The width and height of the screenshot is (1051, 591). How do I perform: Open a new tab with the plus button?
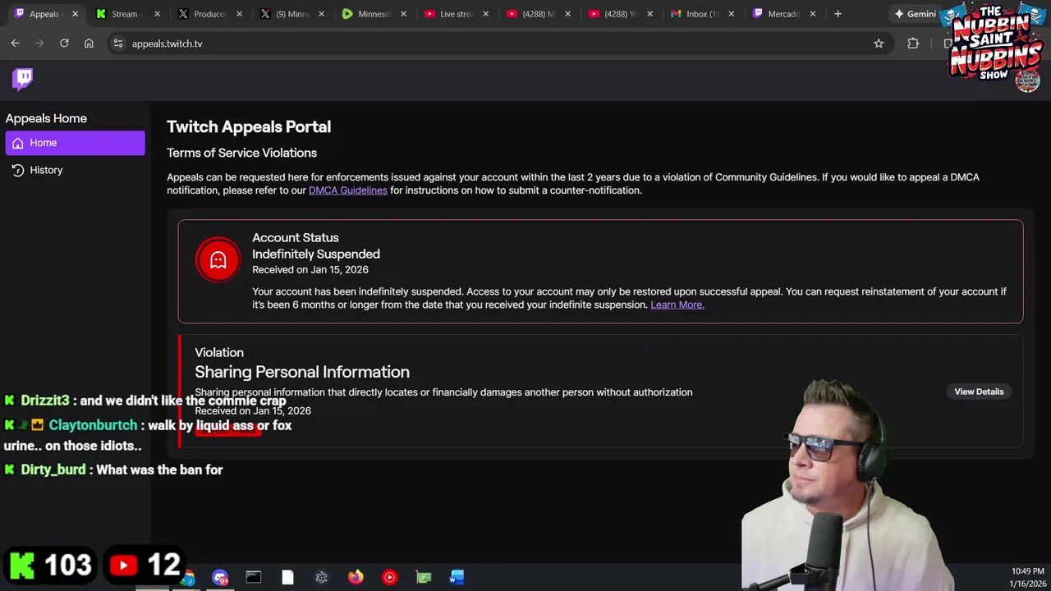838,14
